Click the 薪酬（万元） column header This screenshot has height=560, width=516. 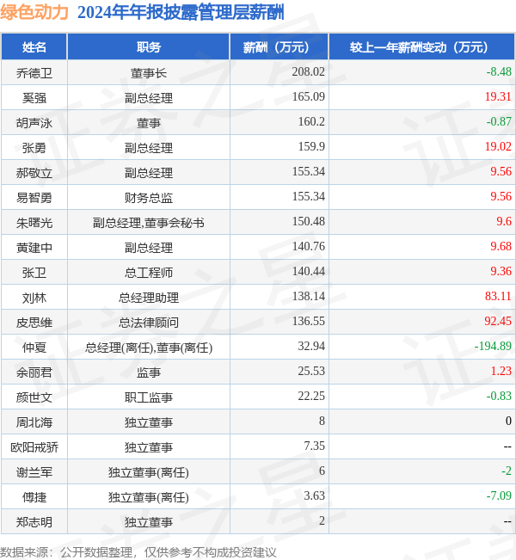coord(279,46)
